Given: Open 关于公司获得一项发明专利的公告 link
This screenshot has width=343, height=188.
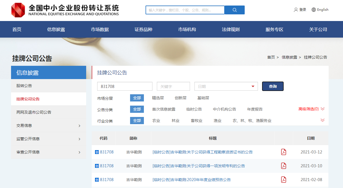Looking at the screenshot, I should 199,166.
